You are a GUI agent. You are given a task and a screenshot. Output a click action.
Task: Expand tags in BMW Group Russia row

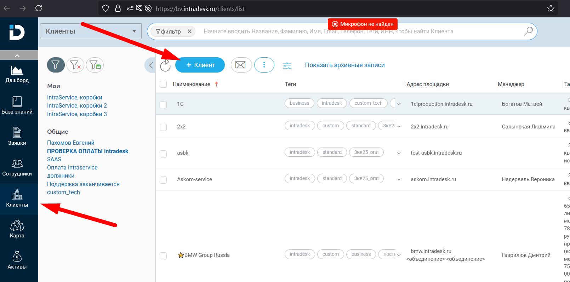click(x=399, y=255)
